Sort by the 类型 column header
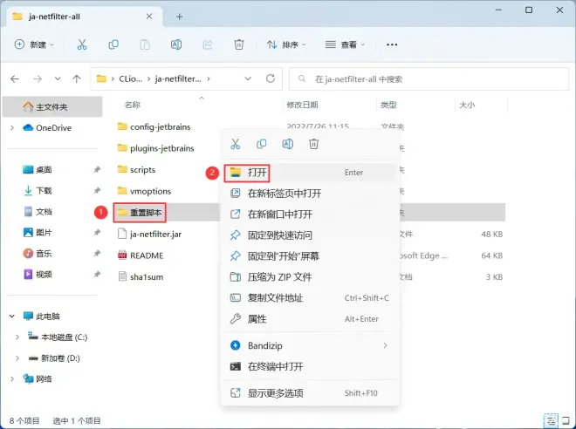This screenshot has width=576, height=429. 388,105
